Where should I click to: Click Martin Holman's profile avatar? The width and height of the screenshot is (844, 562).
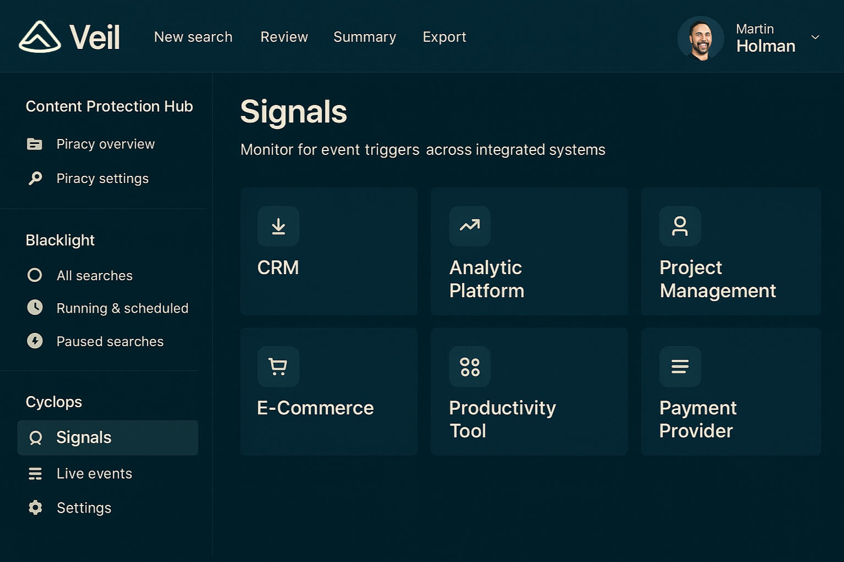click(x=700, y=38)
